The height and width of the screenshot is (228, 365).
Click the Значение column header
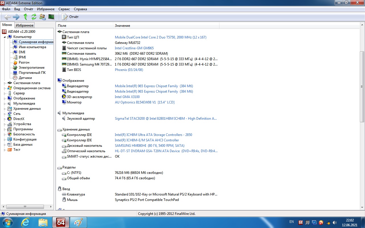click(x=122, y=26)
